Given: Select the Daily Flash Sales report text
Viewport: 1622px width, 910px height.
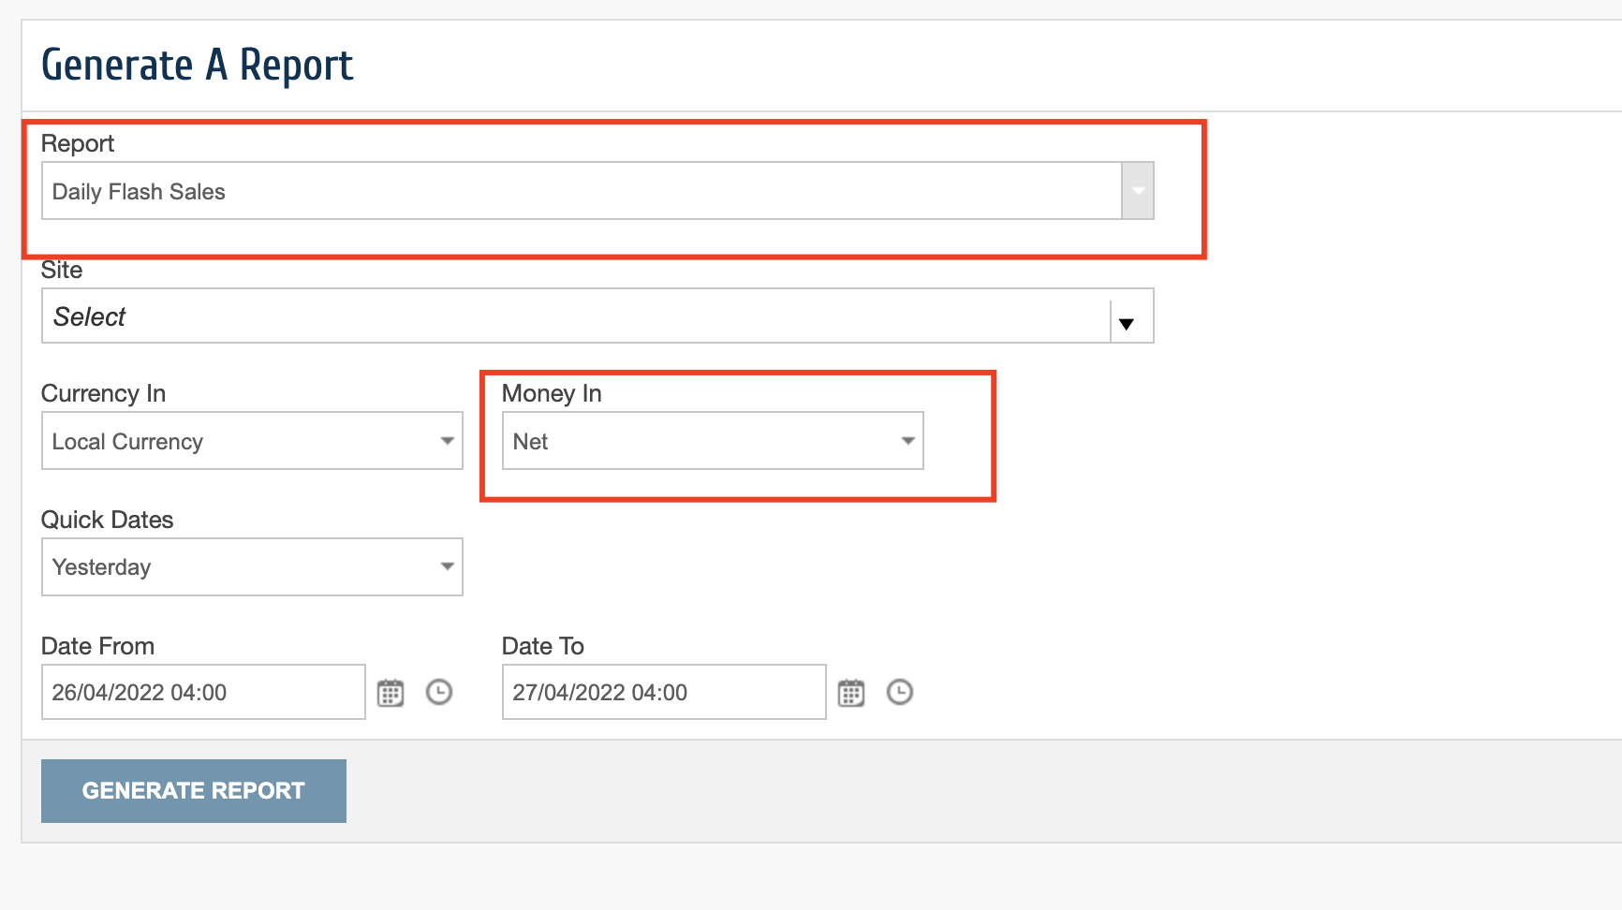Looking at the screenshot, I should pos(138,191).
